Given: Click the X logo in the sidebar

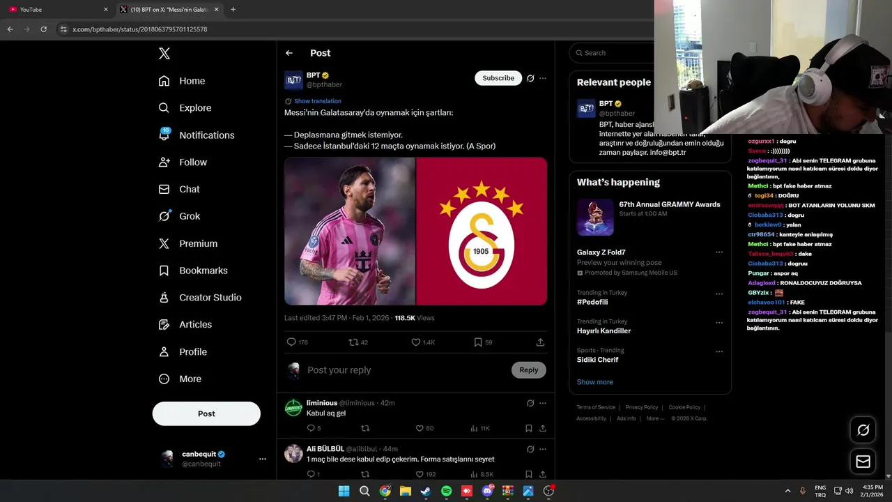Looking at the screenshot, I should click(x=164, y=54).
